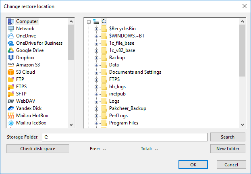Click the Check disk space button
This screenshot has height=174, width=251.
[x=38, y=149]
